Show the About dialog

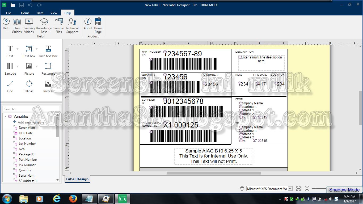pos(88,24)
